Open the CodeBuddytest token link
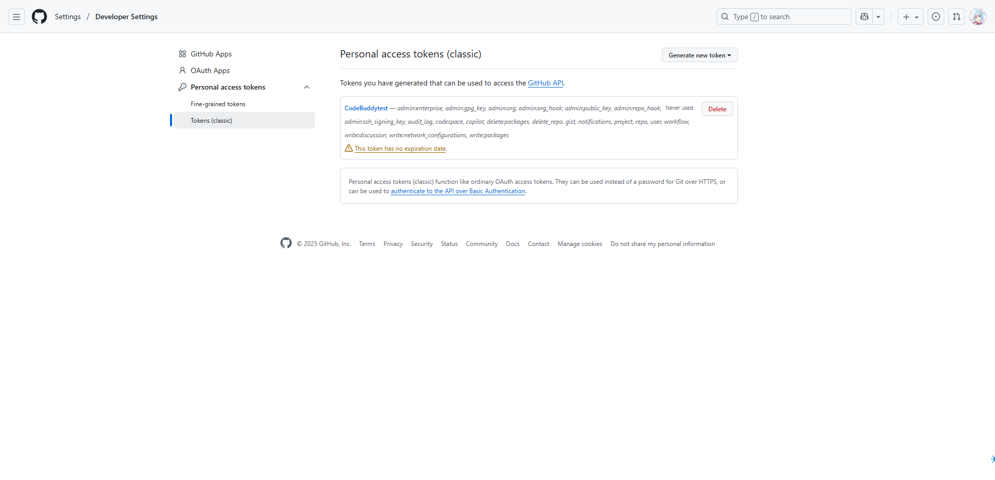This screenshot has height=480, width=995. coord(366,108)
